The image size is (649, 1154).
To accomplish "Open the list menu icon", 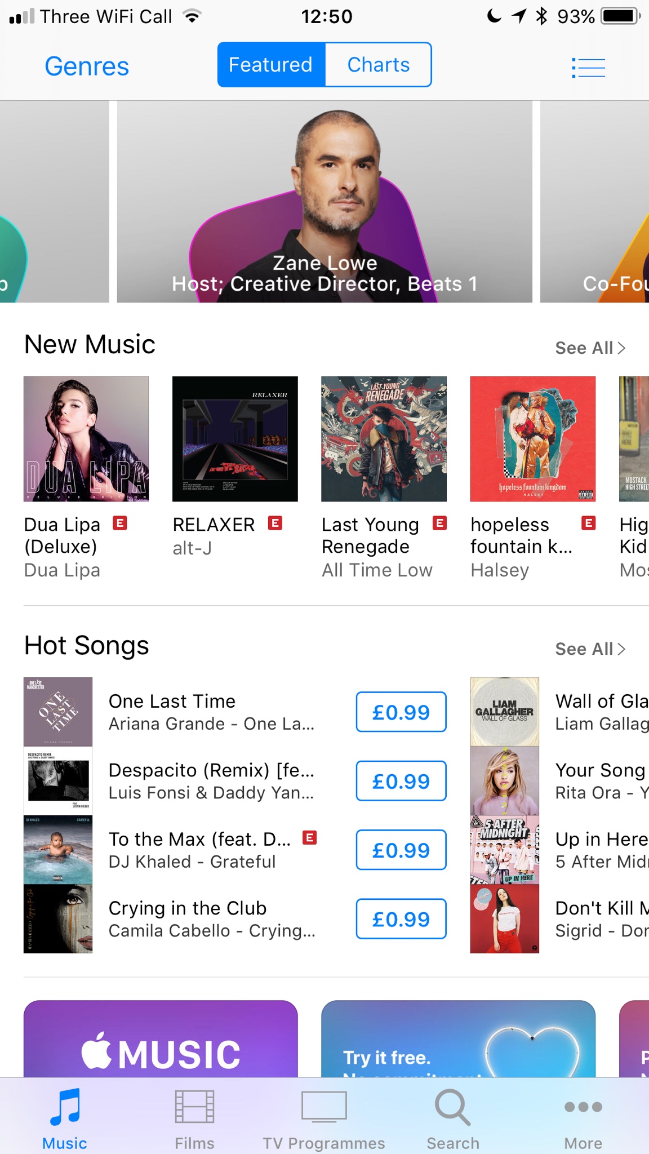I will pyautogui.click(x=588, y=68).
